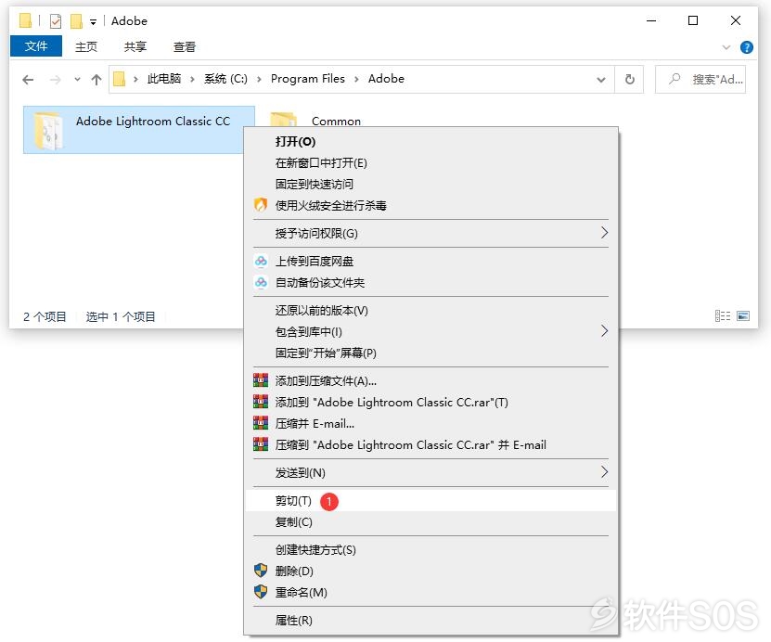
Task: Click Adobe in the address breadcrumb
Action: (386, 79)
